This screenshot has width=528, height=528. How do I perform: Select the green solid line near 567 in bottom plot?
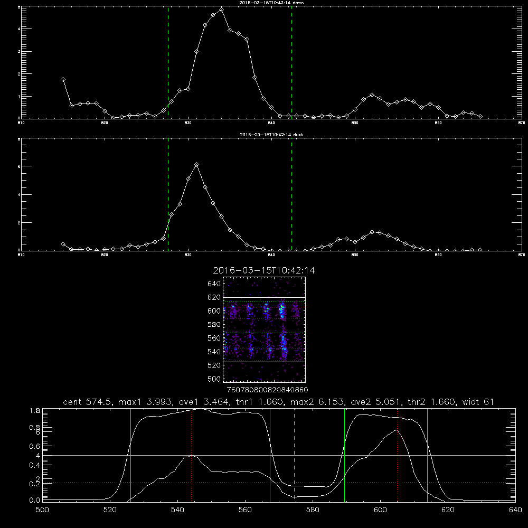[x=270, y=455]
